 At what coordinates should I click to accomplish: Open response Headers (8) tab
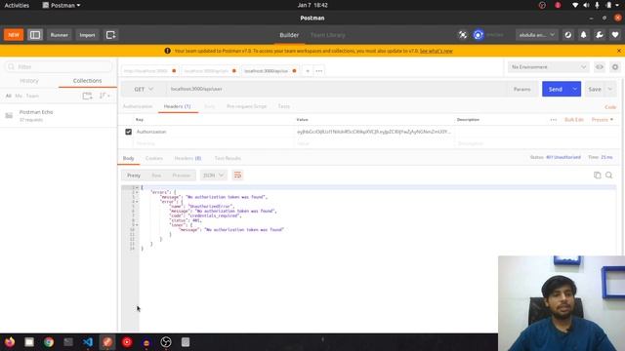click(187, 158)
